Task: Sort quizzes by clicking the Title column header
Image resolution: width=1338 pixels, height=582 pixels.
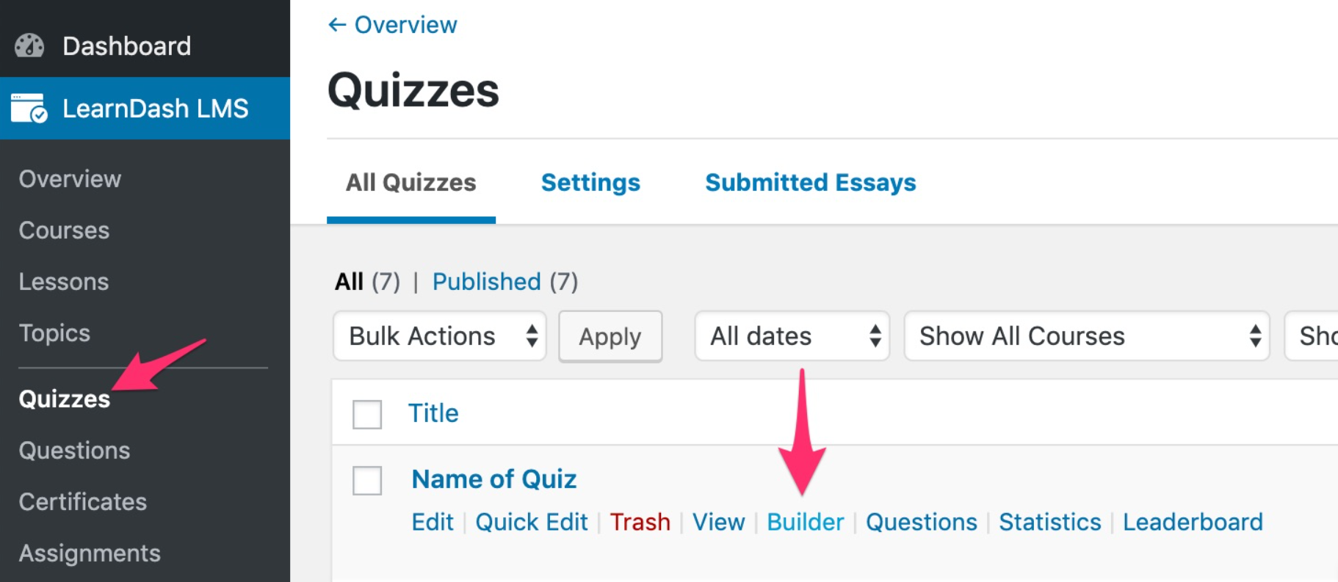Action: coord(433,413)
